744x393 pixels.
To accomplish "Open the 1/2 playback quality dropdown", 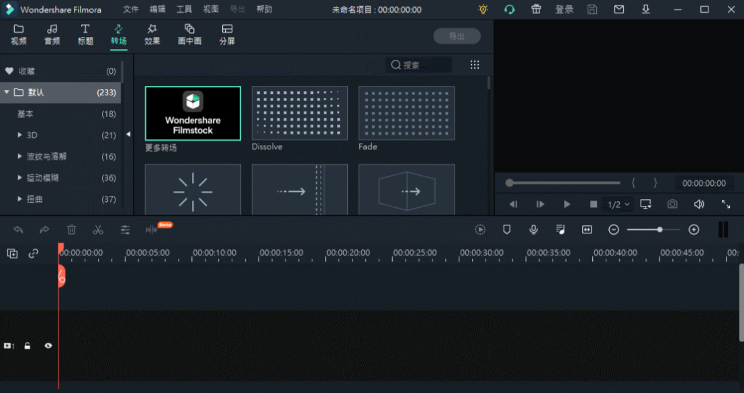I will 618,205.
